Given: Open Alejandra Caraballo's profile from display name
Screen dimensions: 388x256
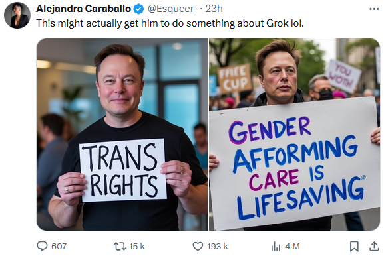Looking at the screenshot, I should (x=83, y=9).
